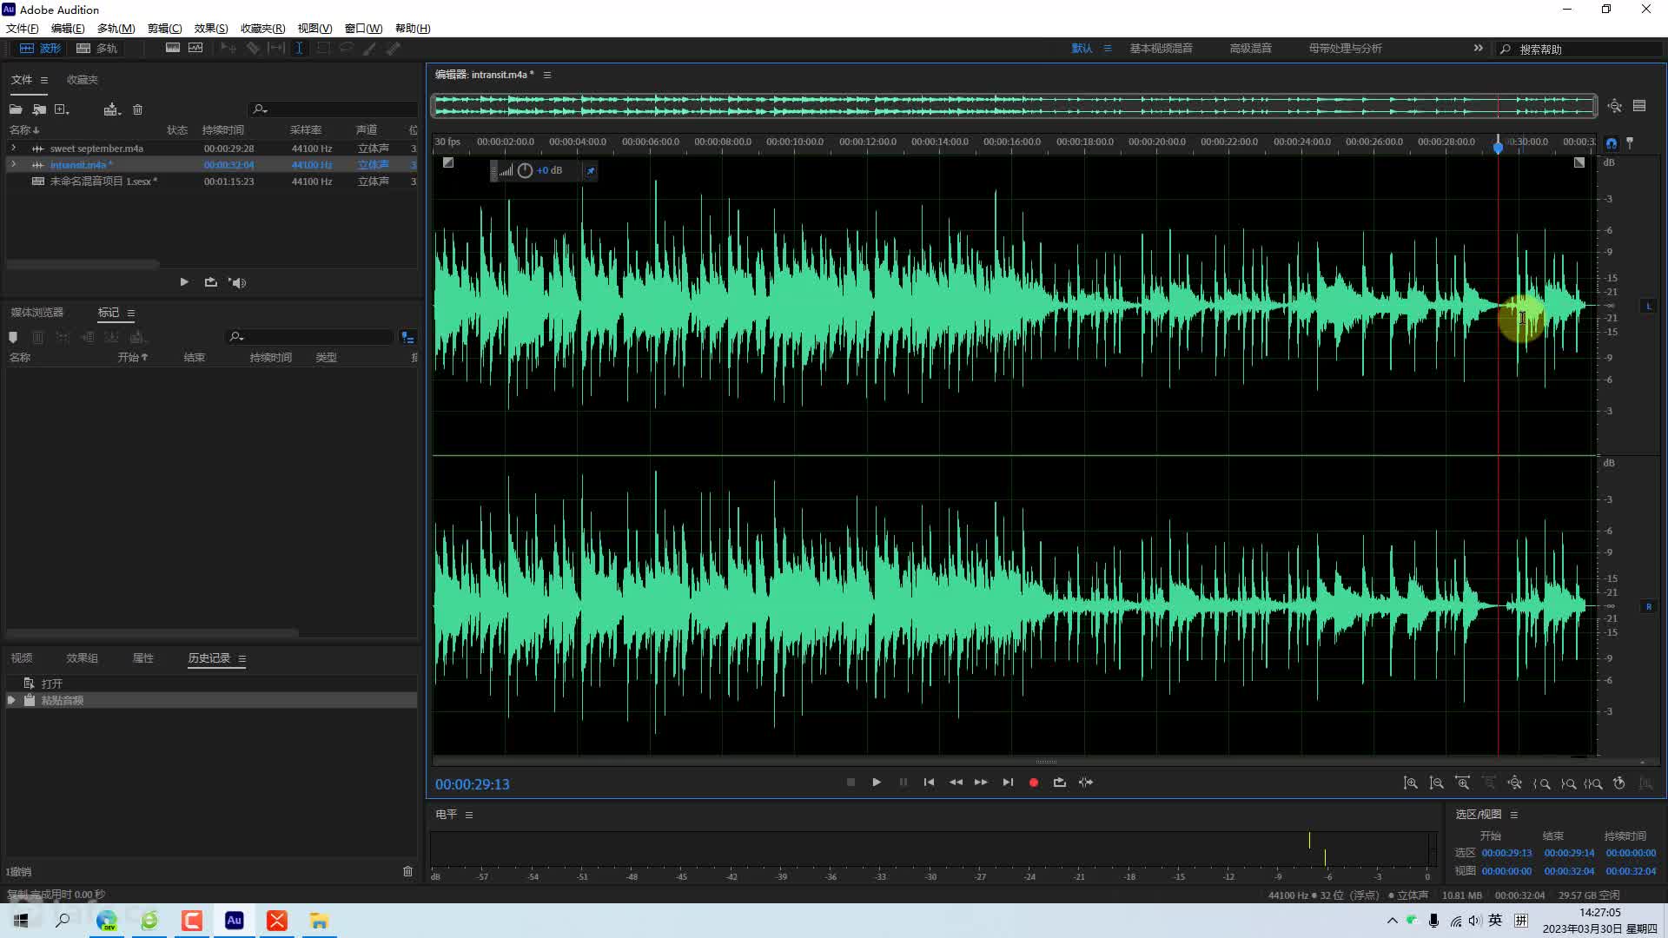Show spectral frequency display icon

click(x=173, y=48)
